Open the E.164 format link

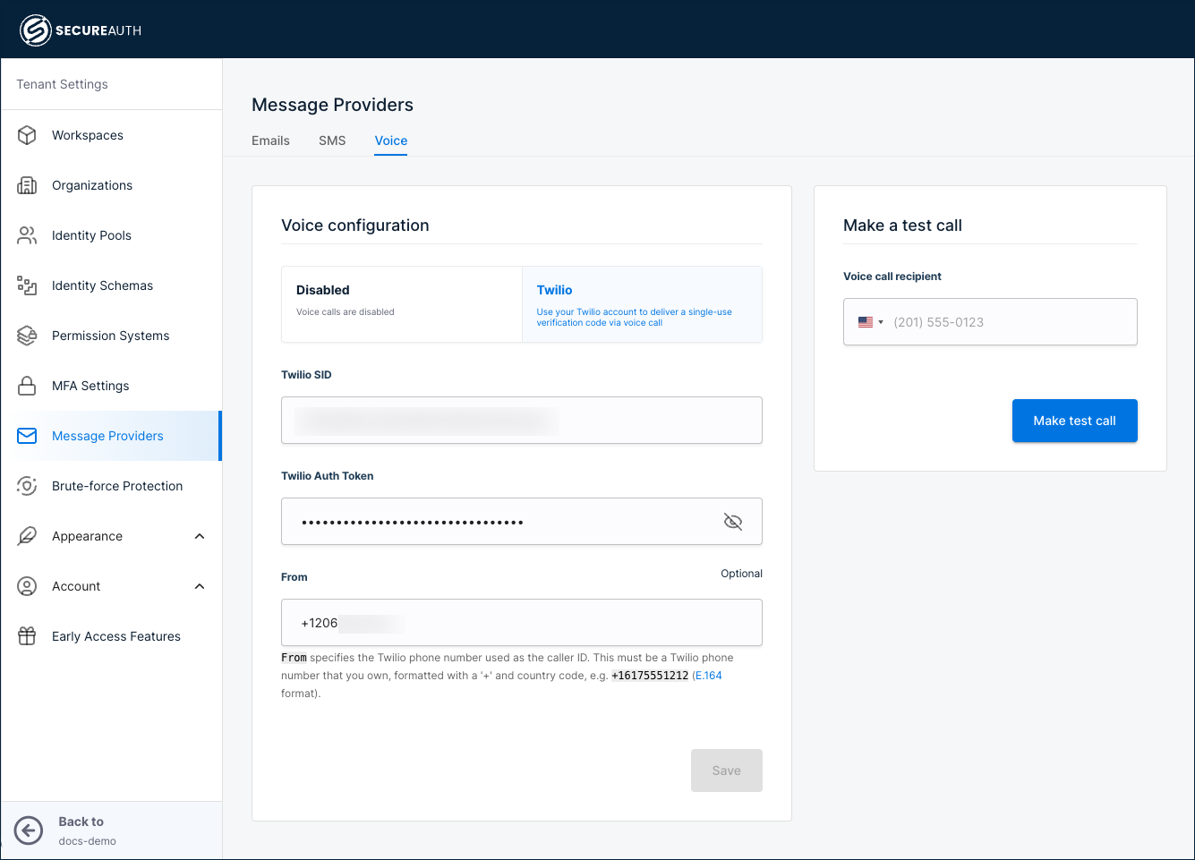pyautogui.click(x=708, y=676)
